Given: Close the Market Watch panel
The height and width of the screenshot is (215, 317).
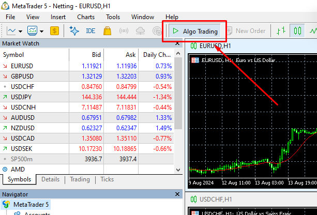Looking at the screenshot, I should click(177, 43).
